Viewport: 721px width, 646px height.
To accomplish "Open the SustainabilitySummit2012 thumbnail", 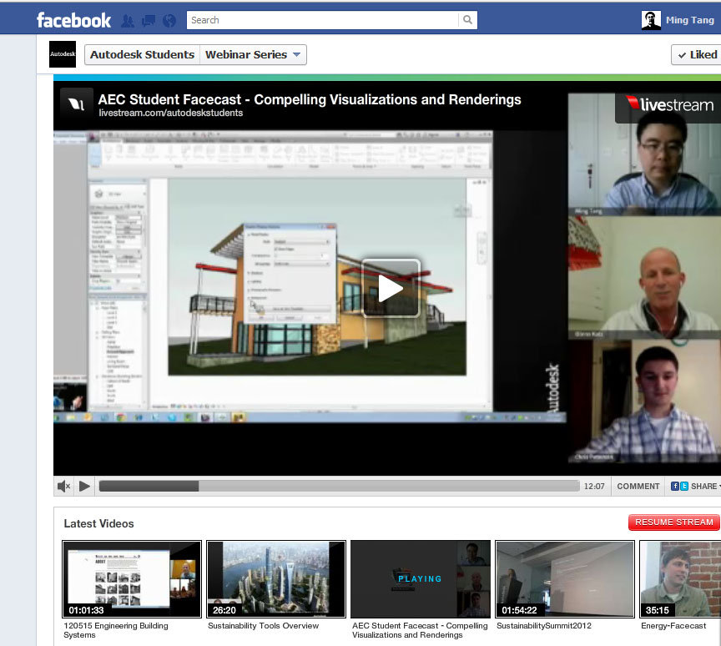I will (x=565, y=579).
